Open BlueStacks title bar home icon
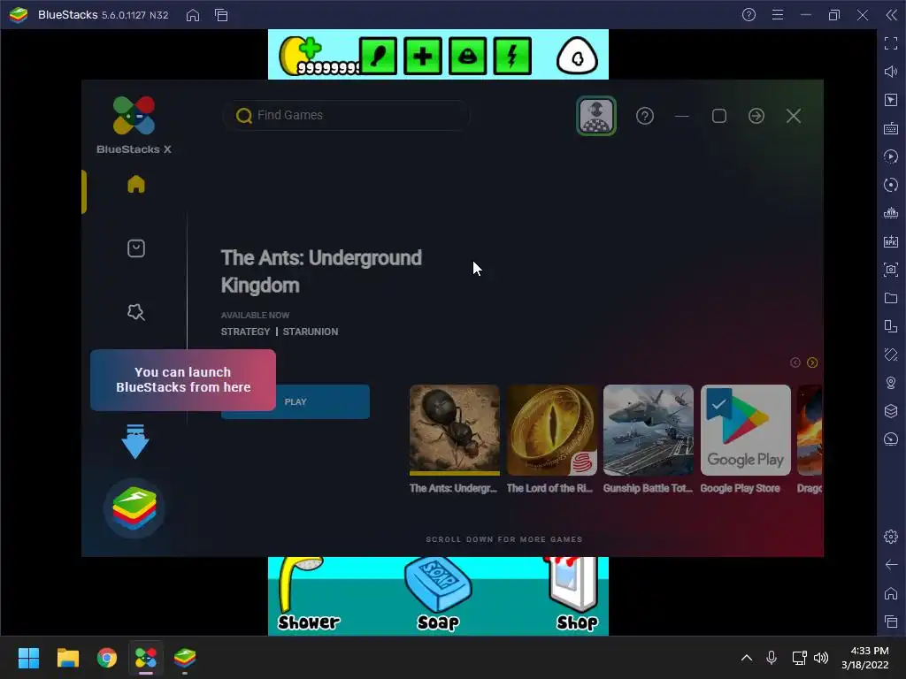Screen dimensions: 906x679 (193, 15)
